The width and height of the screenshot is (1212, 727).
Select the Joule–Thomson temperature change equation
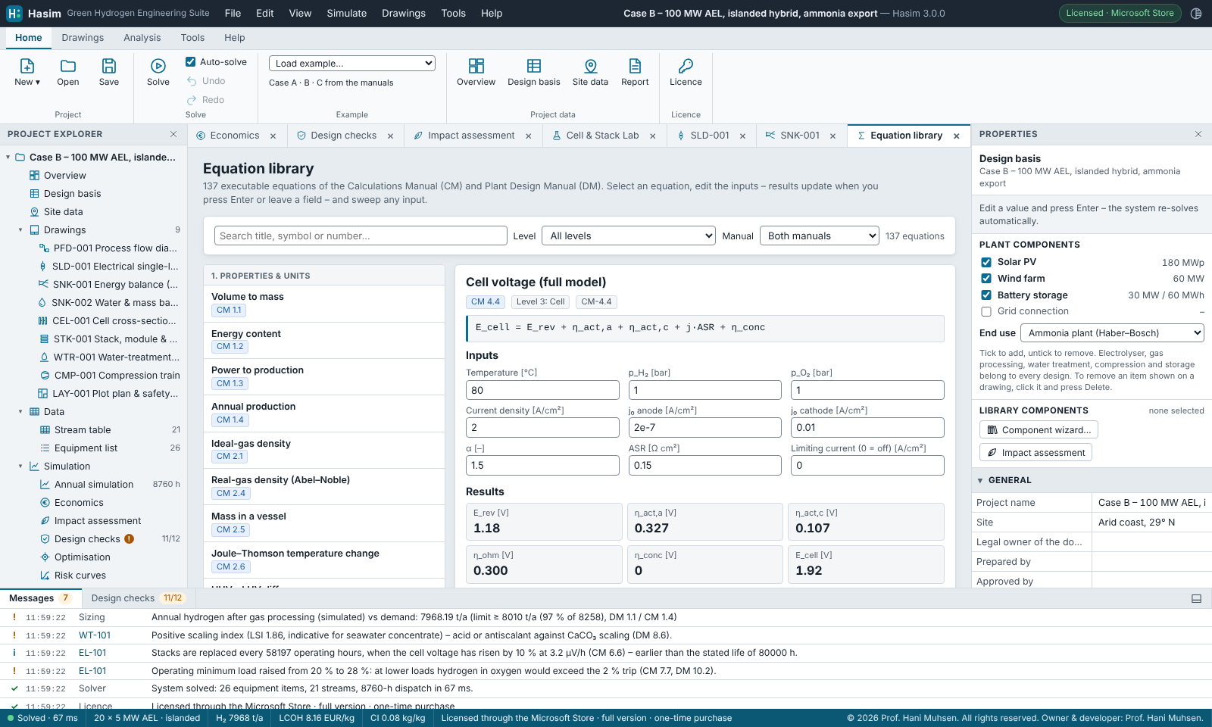point(324,560)
